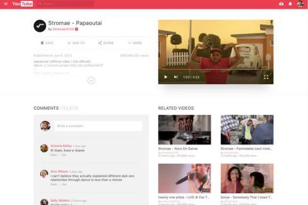Open Amy Wilson's avatar
This screenshot has width=308, height=205.
44,174
